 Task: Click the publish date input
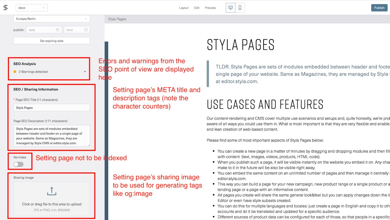pyautogui.click(x=44, y=30)
